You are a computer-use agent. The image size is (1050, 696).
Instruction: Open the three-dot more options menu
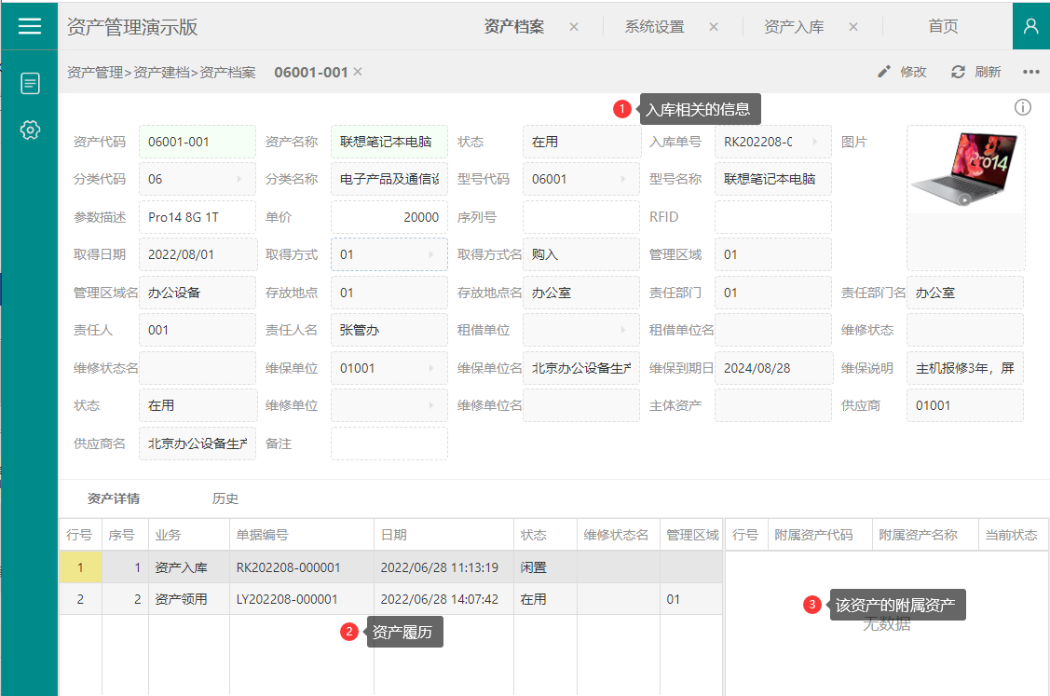point(1030,72)
